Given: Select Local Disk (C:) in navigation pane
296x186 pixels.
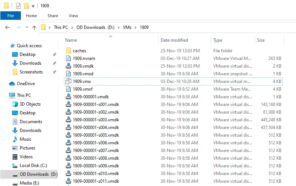Looking at the screenshot, I should pos(33,166).
